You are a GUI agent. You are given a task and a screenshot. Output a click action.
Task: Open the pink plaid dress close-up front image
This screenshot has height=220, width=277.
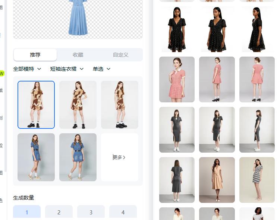(x=177, y=79)
